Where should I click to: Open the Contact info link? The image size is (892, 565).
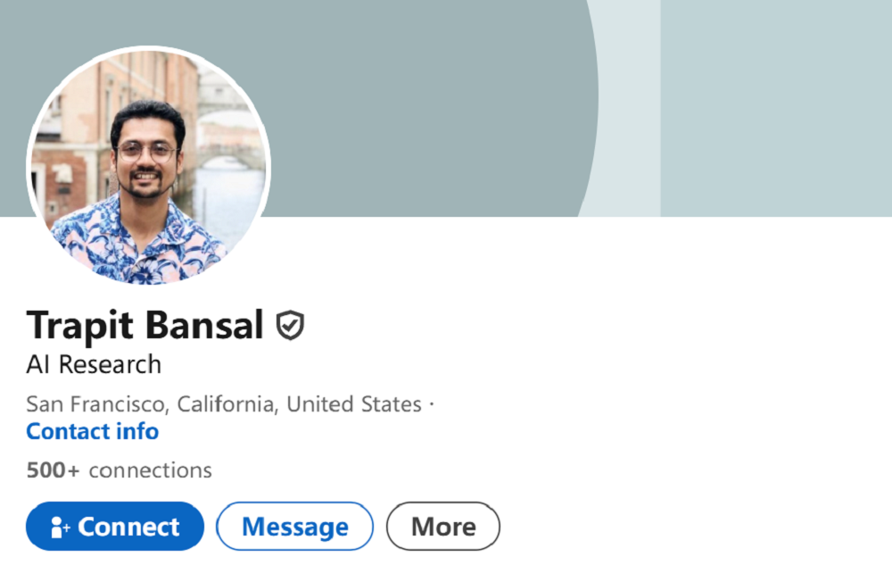pyautogui.click(x=93, y=432)
